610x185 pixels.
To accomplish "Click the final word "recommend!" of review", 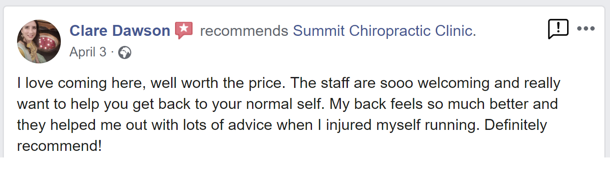I will [x=59, y=146].
